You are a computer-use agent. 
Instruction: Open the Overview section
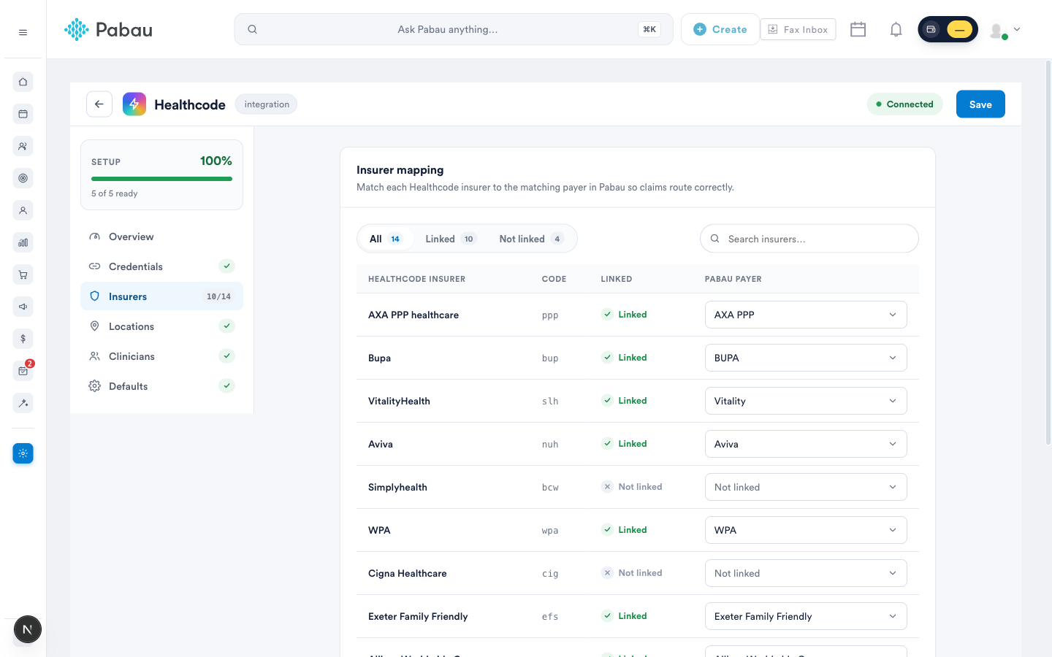(161, 237)
